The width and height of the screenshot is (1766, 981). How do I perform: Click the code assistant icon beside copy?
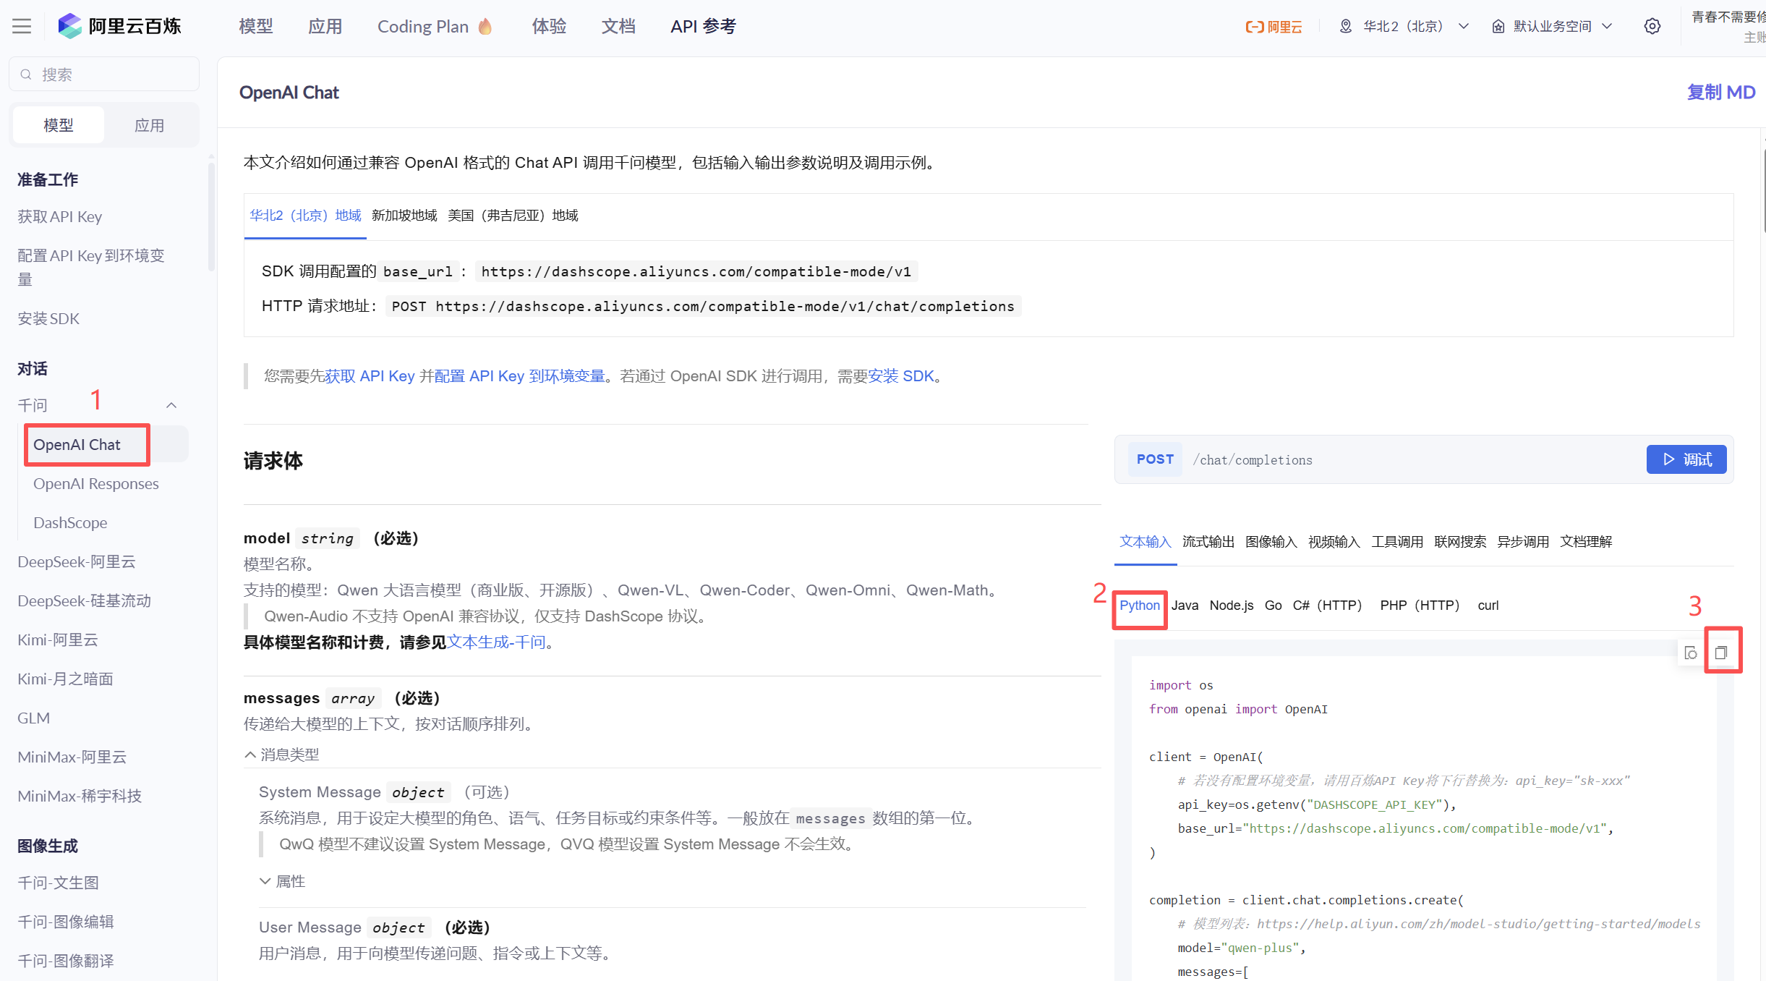pos(1691,653)
